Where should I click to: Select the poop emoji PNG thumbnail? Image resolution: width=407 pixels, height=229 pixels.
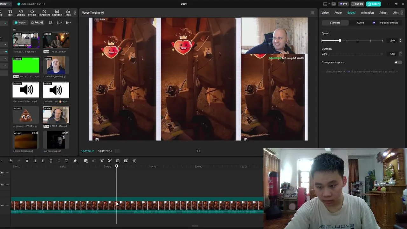coord(26,115)
